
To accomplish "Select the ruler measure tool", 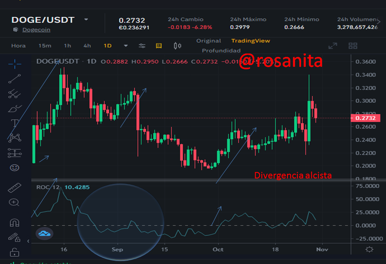I will point(15,188).
